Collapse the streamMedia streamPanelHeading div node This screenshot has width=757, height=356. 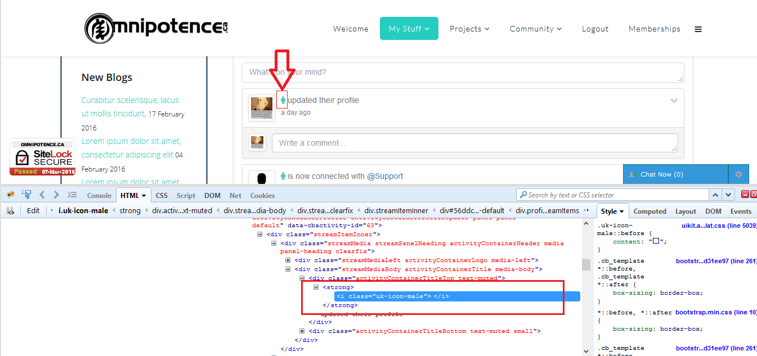[274, 244]
